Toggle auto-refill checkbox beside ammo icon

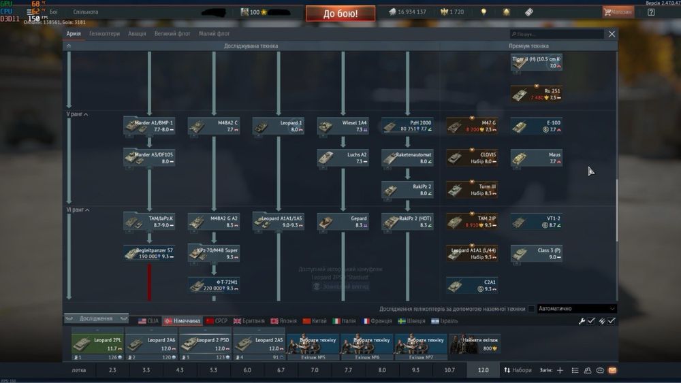click(612, 321)
